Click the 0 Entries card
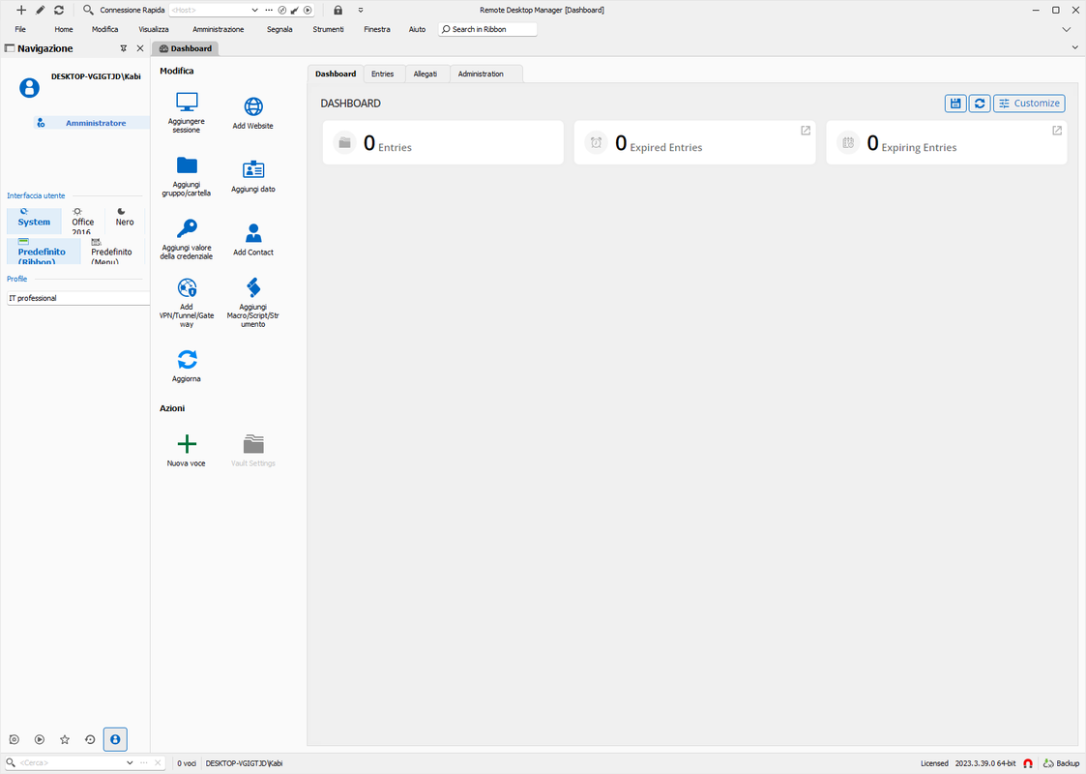This screenshot has height=774, width=1086. (443, 143)
